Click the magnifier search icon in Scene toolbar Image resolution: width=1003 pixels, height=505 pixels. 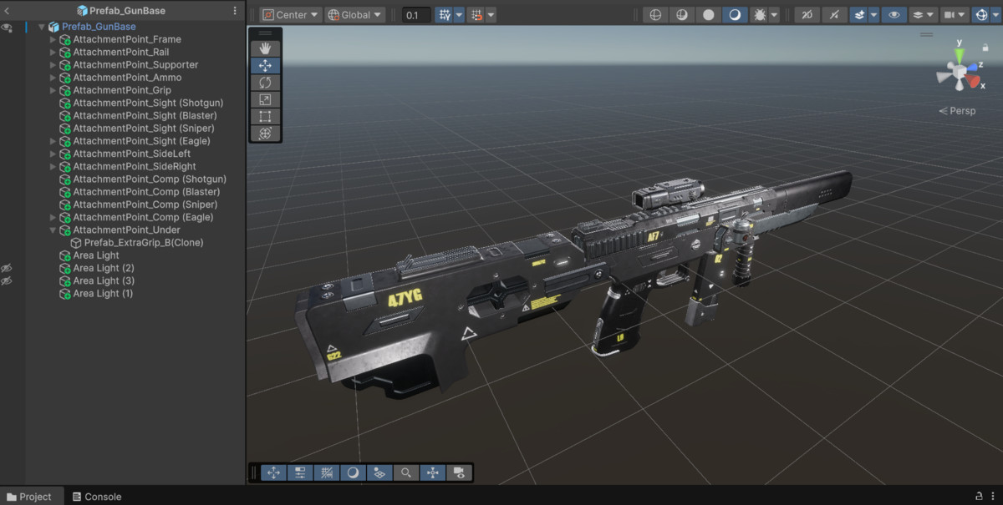[406, 472]
